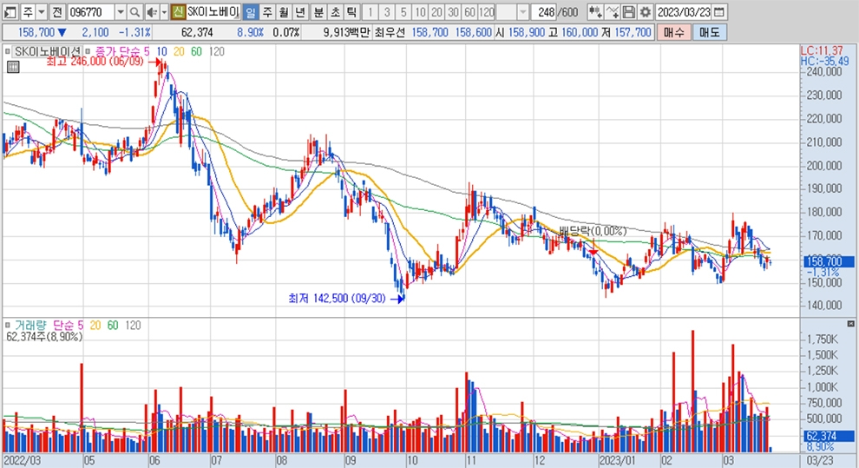Viewport: 859px width, 468px height.
Task: Select the 30 interval button
Action: click(x=453, y=11)
